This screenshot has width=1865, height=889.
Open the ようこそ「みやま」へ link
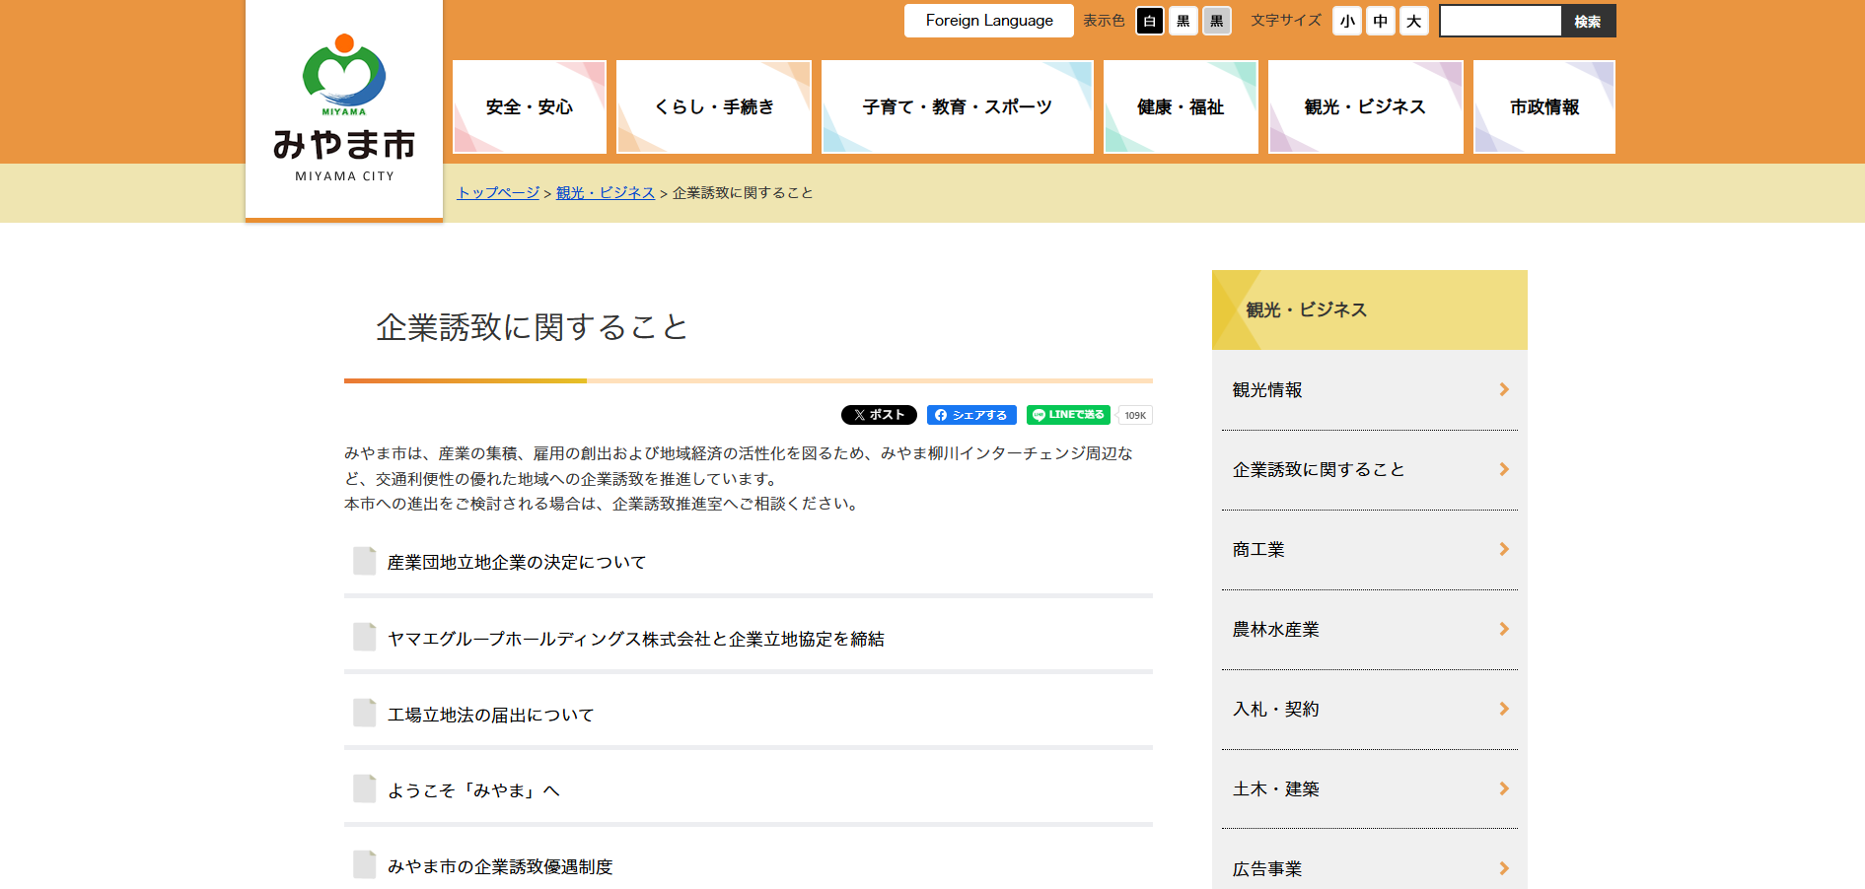(x=473, y=790)
